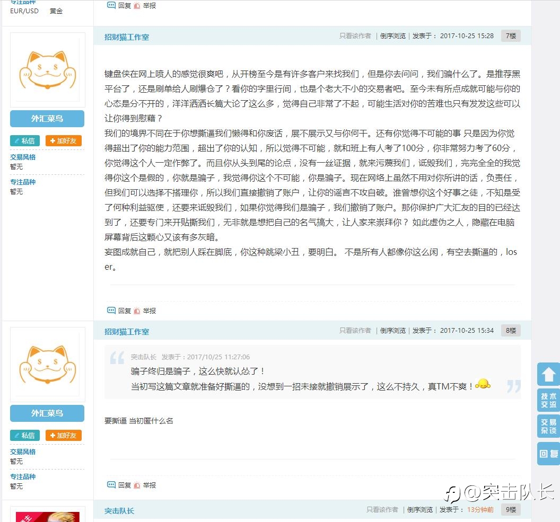Open the 技术交流 side button
Viewport: 560px width, 522px height.
(548, 400)
